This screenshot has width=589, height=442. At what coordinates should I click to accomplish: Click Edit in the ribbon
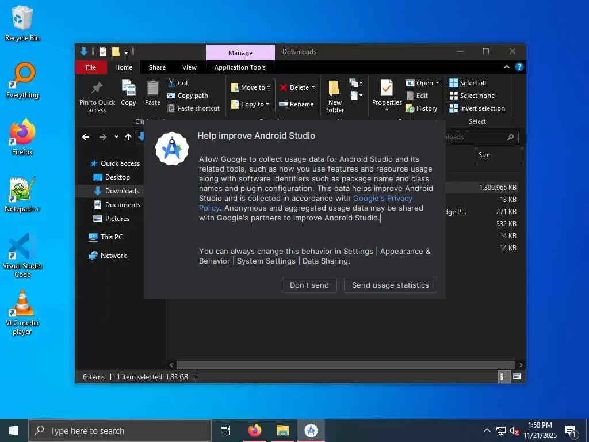point(417,96)
